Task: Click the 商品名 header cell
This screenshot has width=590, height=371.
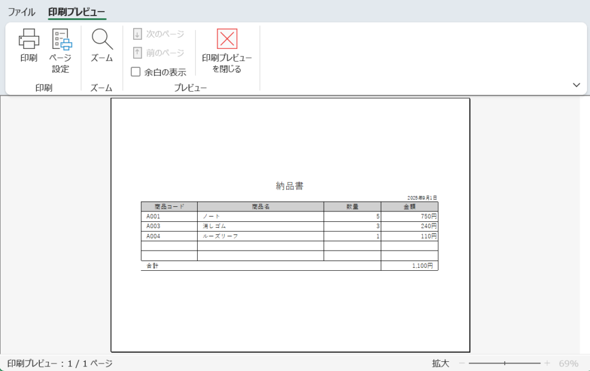Action: (260, 207)
